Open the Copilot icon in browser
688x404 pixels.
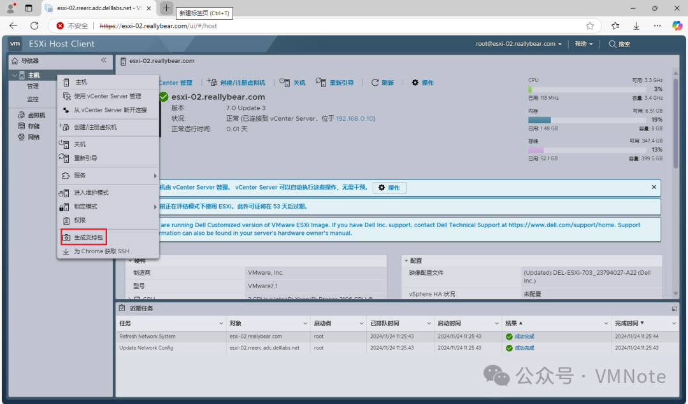677,26
